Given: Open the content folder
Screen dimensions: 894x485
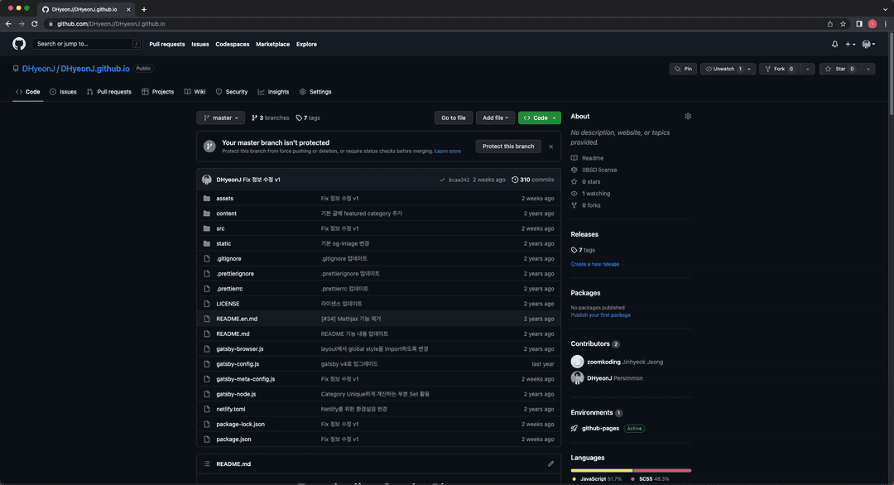Looking at the screenshot, I should click(x=226, y=214).
